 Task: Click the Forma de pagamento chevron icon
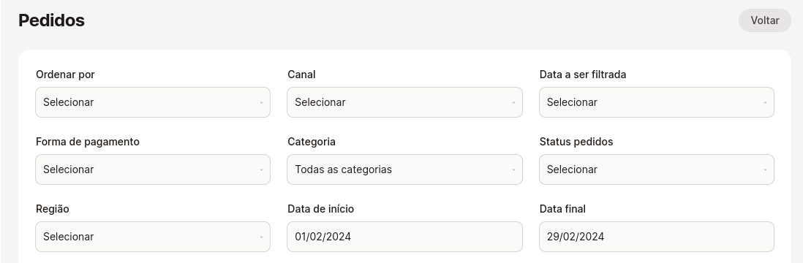[x=261, y=169]
